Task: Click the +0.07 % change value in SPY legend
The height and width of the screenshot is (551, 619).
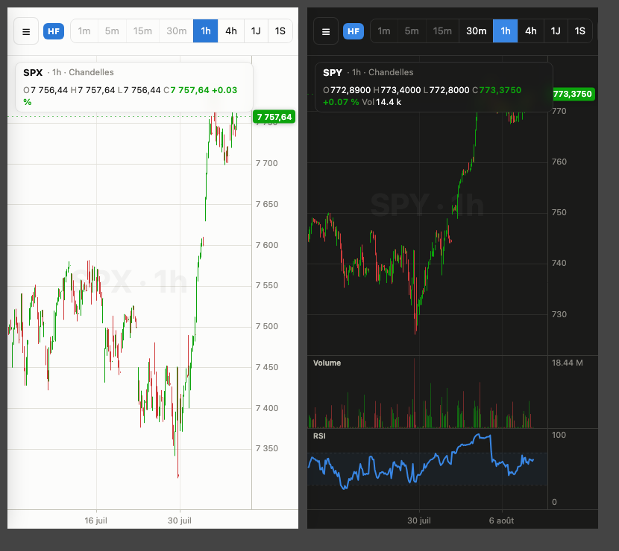Action: pyautogui.click(x=341, y=102)
